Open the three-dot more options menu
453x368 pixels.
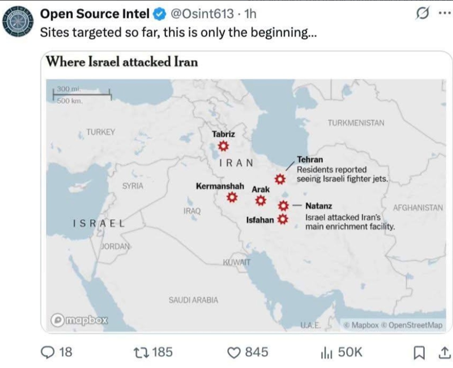(x=445, y=13)
